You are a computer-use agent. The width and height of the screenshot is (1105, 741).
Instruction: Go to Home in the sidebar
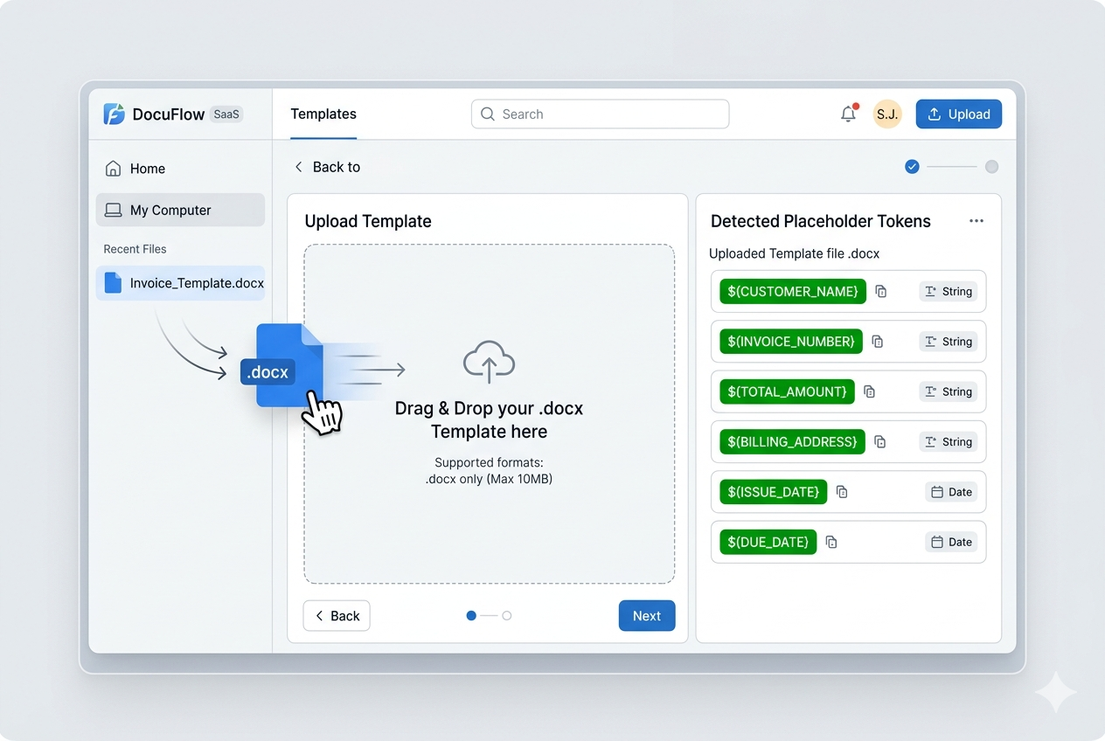(x=147, y=169)
